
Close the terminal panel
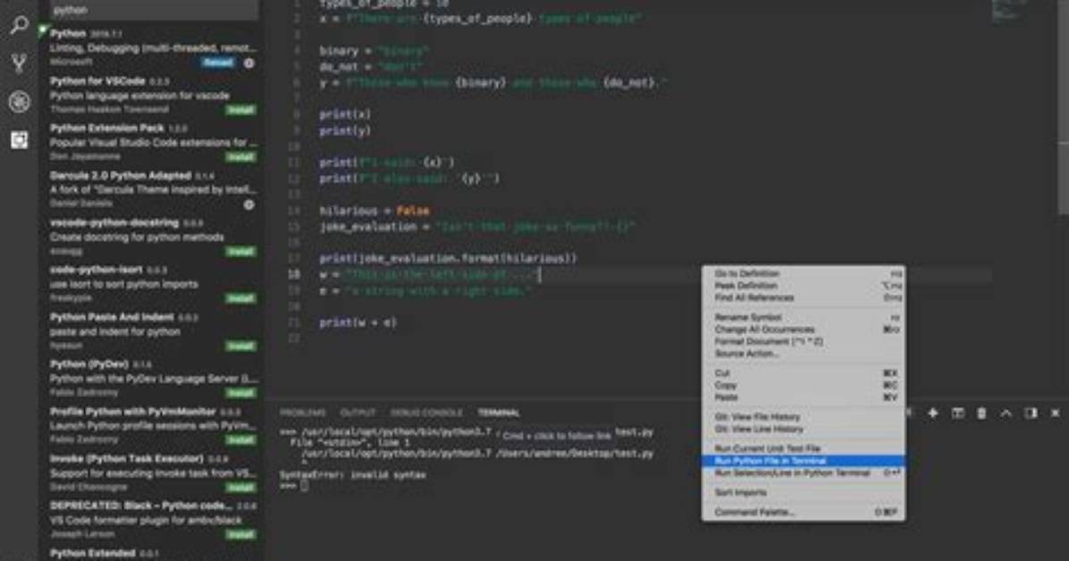coord(1056,413)
